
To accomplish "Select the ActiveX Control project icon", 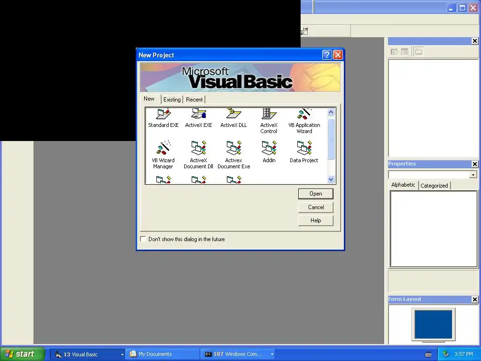I will pos(269,114).
